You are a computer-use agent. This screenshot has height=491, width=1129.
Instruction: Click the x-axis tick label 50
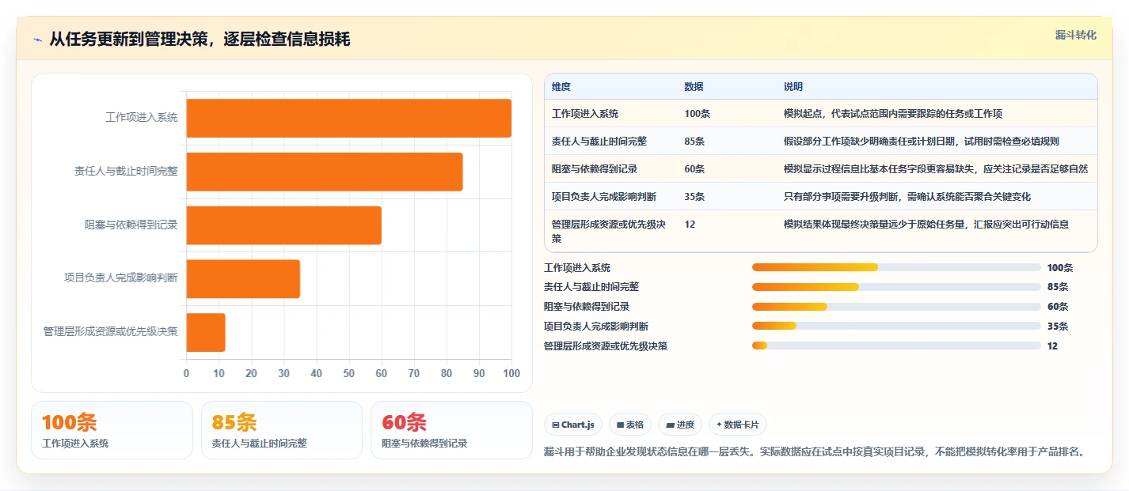pyautogui.click(x=349, y=374)
